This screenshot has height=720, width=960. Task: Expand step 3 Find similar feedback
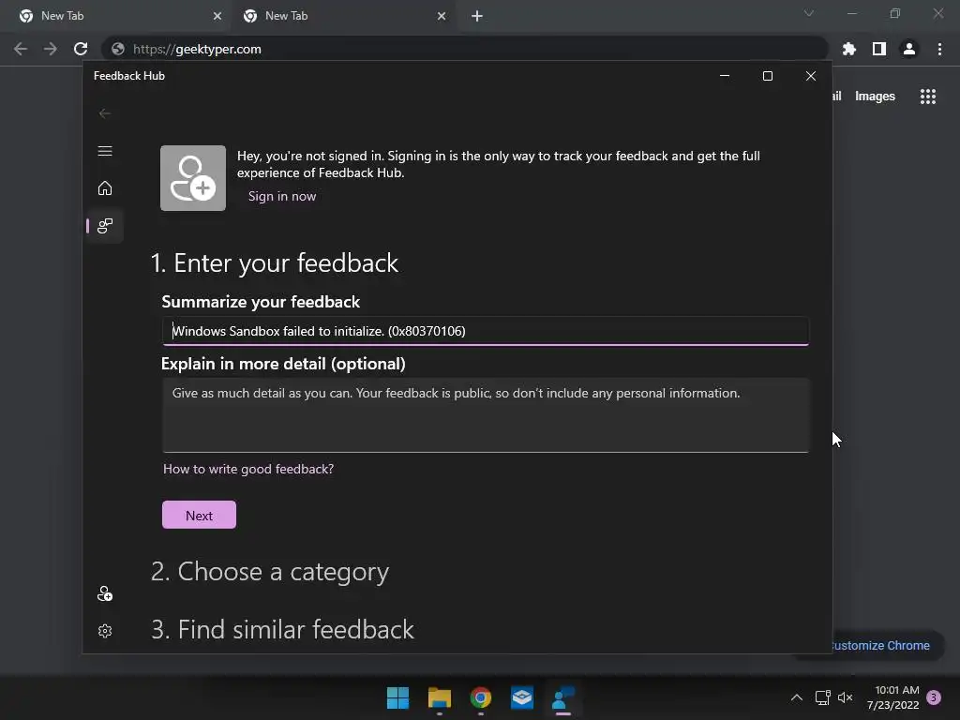[282, 629]
